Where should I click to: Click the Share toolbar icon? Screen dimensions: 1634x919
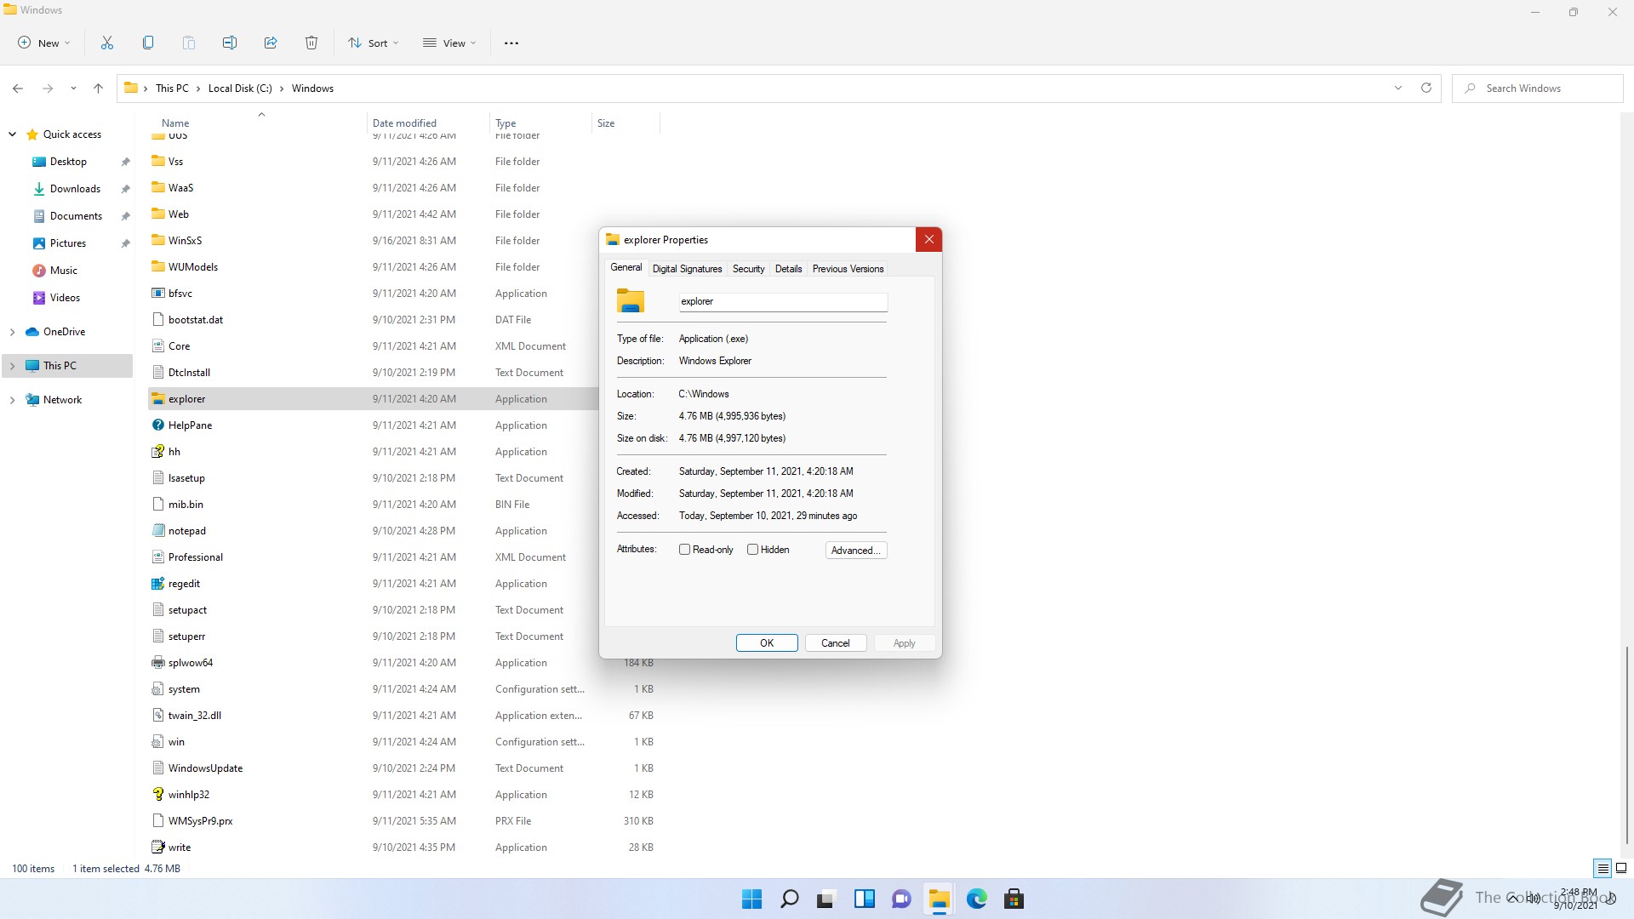pyautogui.click(x=271, y=43)
